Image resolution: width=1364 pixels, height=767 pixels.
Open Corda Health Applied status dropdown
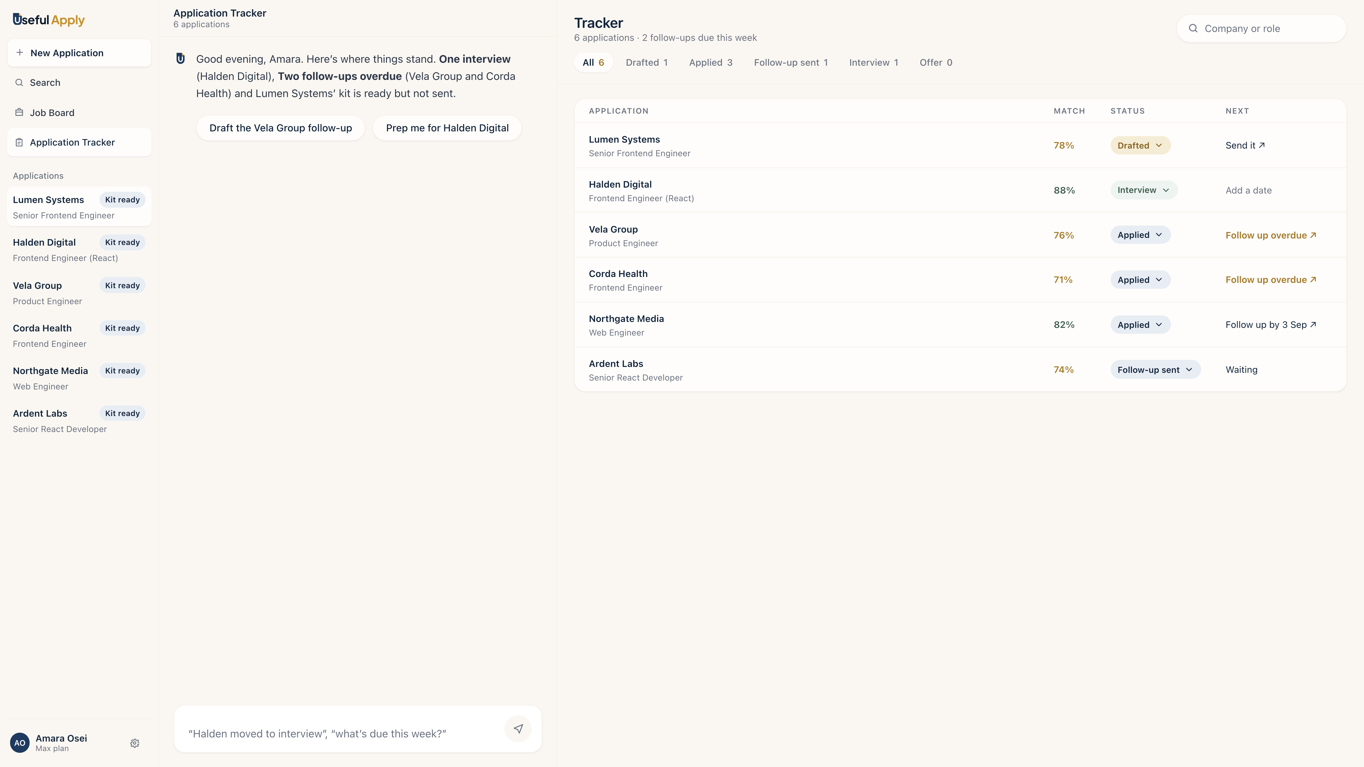(1140, 280)
